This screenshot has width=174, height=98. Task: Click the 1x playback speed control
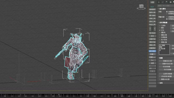click(x=152, y=71)
